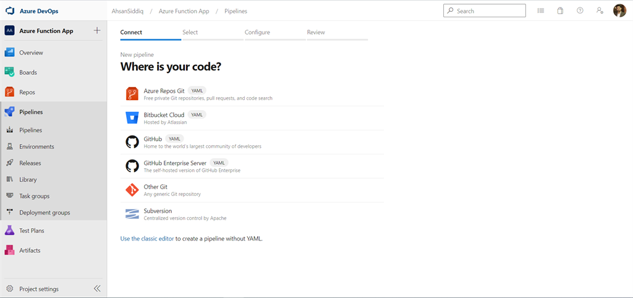The height and width of the screenshot is (298, 633).
Task: Click the Releases rocket icon
Action: coord(10,163)
